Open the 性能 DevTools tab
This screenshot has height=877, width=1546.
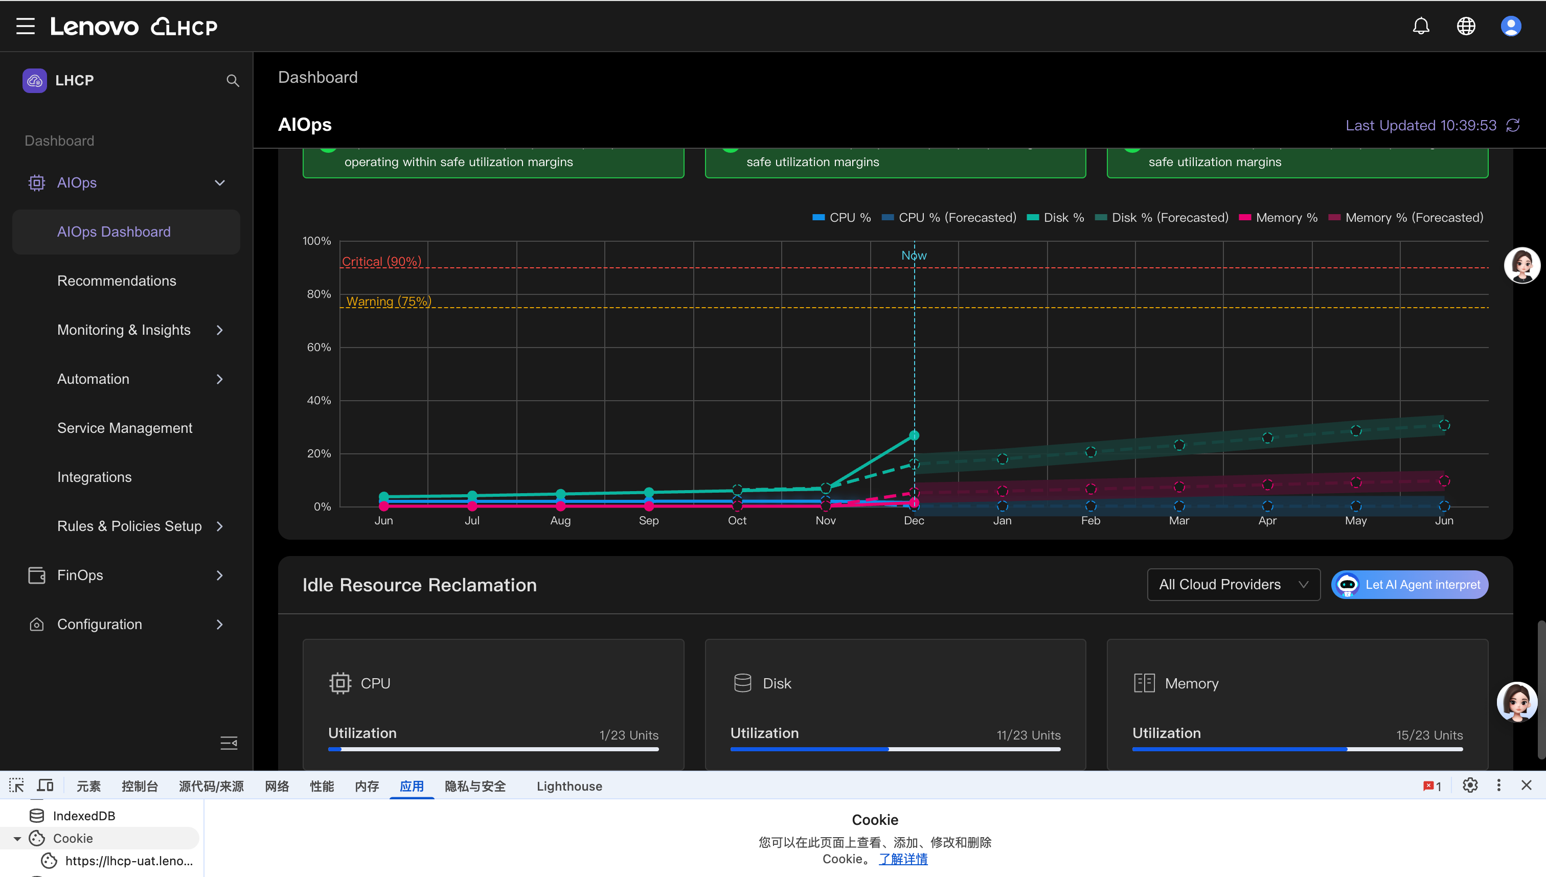[322, 786]
